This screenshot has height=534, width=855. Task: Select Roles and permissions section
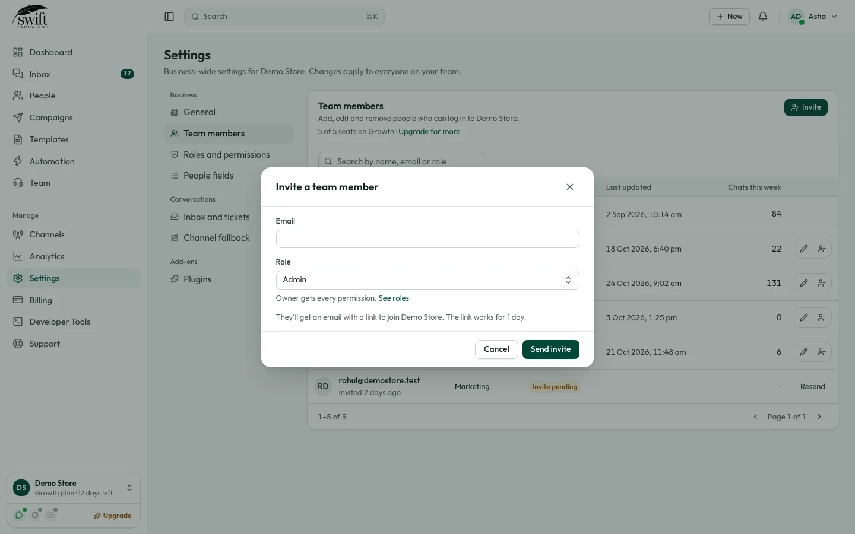[229, 155]
